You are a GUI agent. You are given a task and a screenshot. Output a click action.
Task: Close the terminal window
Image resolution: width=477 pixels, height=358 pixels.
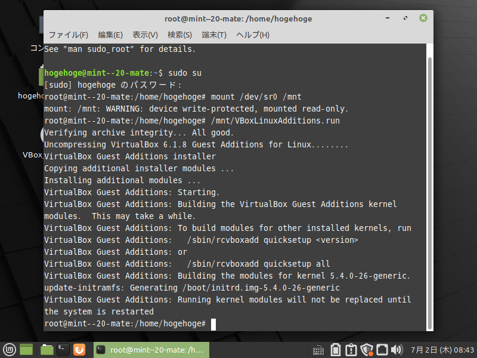(x=423, y=18)
